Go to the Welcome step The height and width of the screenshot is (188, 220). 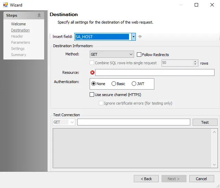point(18,24)
